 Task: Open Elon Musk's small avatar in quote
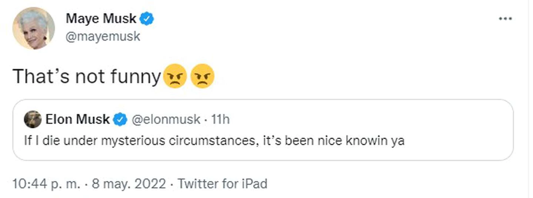32,119
